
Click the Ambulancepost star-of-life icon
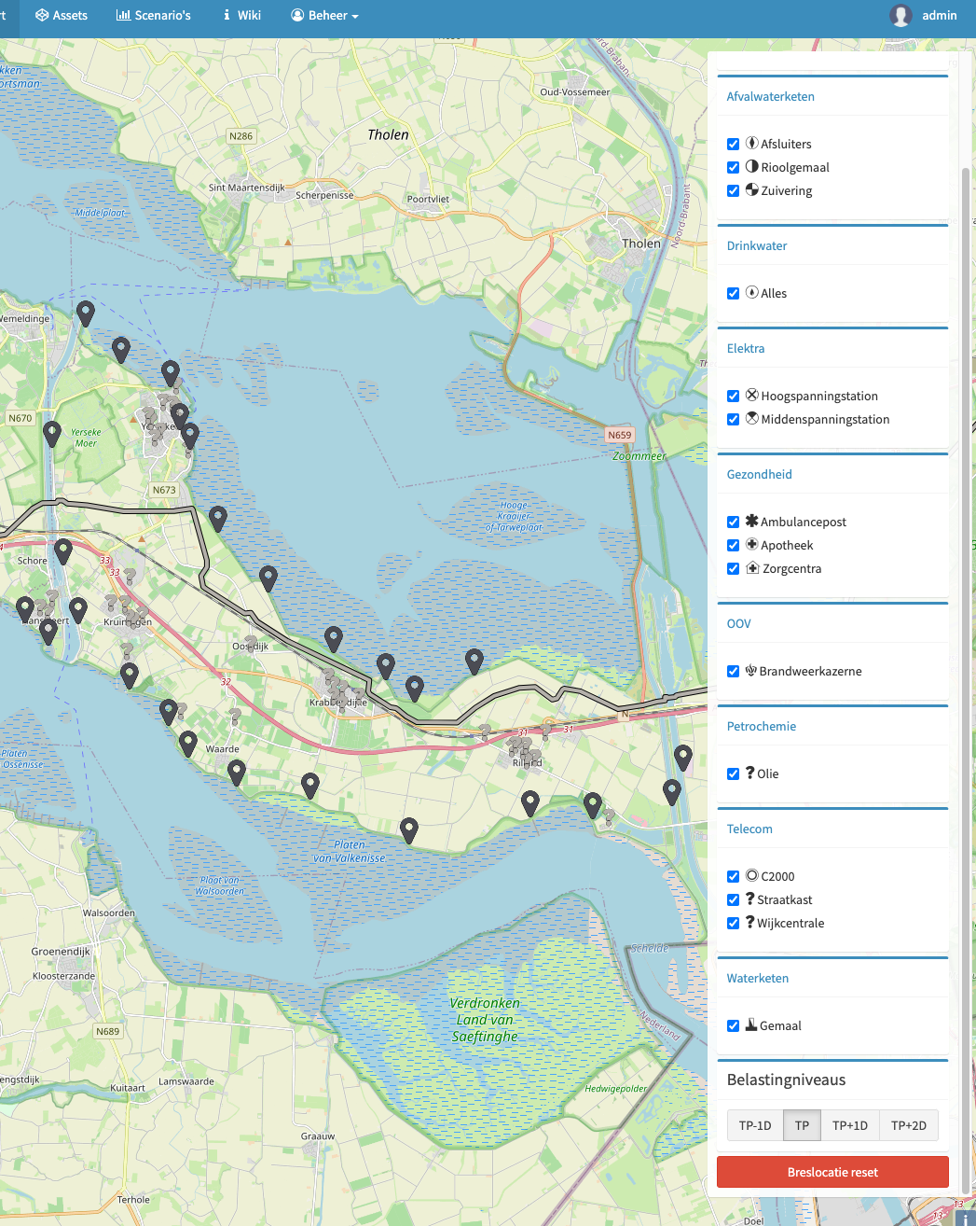pos(752,521)
